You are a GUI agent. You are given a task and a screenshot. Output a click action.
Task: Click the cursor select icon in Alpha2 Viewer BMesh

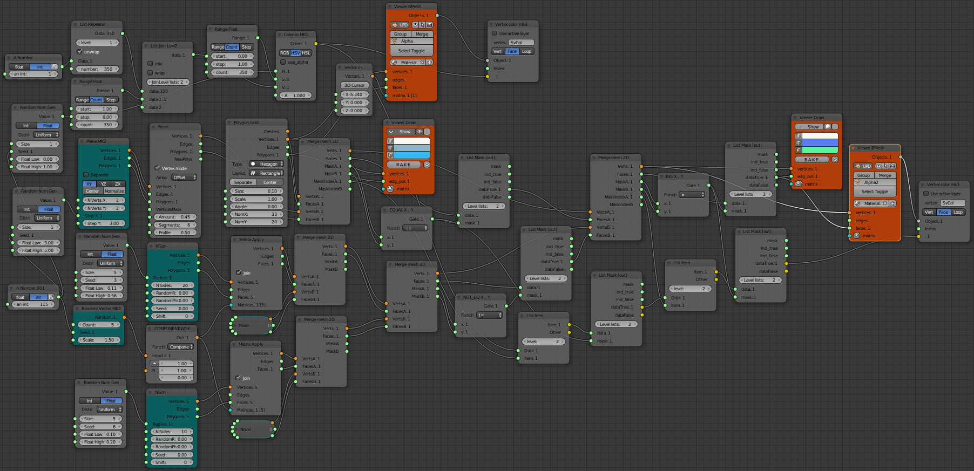tap(886, 166)
